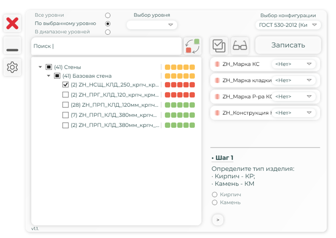Select the 'Все уровни' radio button

pyautogui.click(x=108, y=15)
